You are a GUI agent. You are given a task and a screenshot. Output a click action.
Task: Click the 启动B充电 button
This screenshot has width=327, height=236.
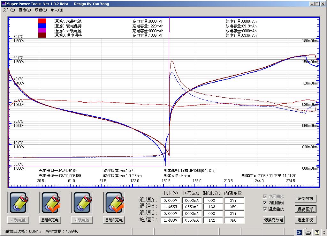[x=50, y=220]
